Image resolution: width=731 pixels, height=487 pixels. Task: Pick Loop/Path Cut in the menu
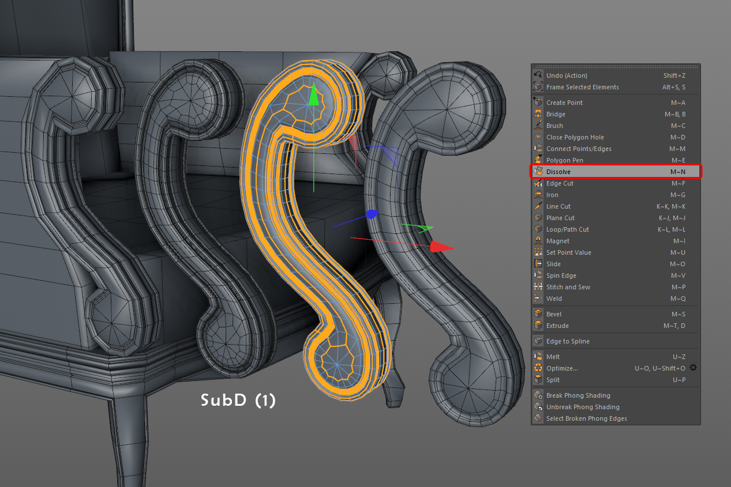568,229
